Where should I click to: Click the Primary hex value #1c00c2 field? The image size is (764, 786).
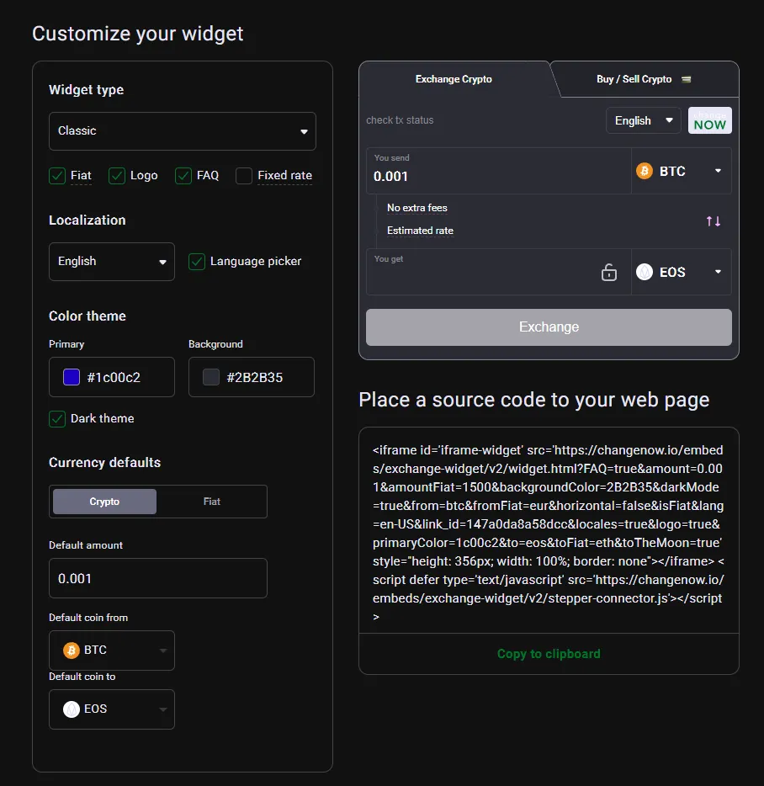tap(112, 377)
